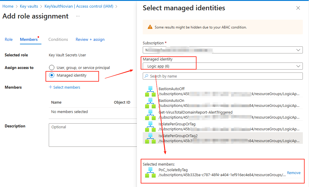Switch to the Role tab
The image size is (309, 187).
click(x=9, y=39)
